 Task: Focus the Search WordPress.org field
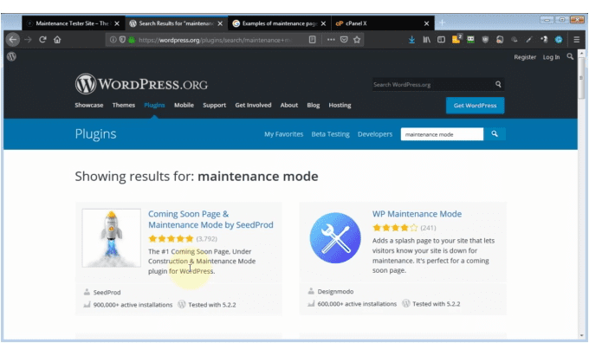432,85
